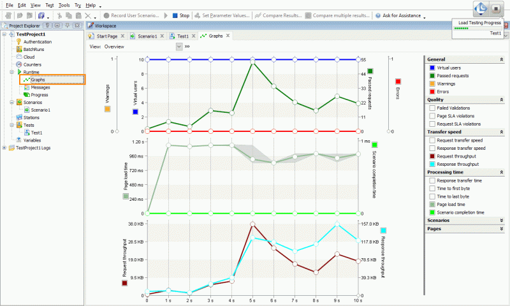Screen dimensions: 510x306
Task: Check the Response transfer speed box
Action: point(432,148)
